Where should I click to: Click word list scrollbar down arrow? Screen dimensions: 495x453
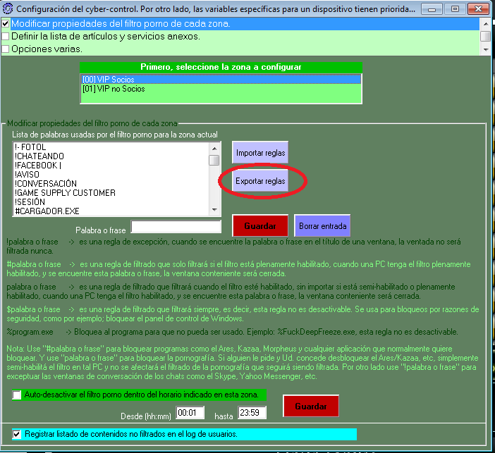click(214, 210)
